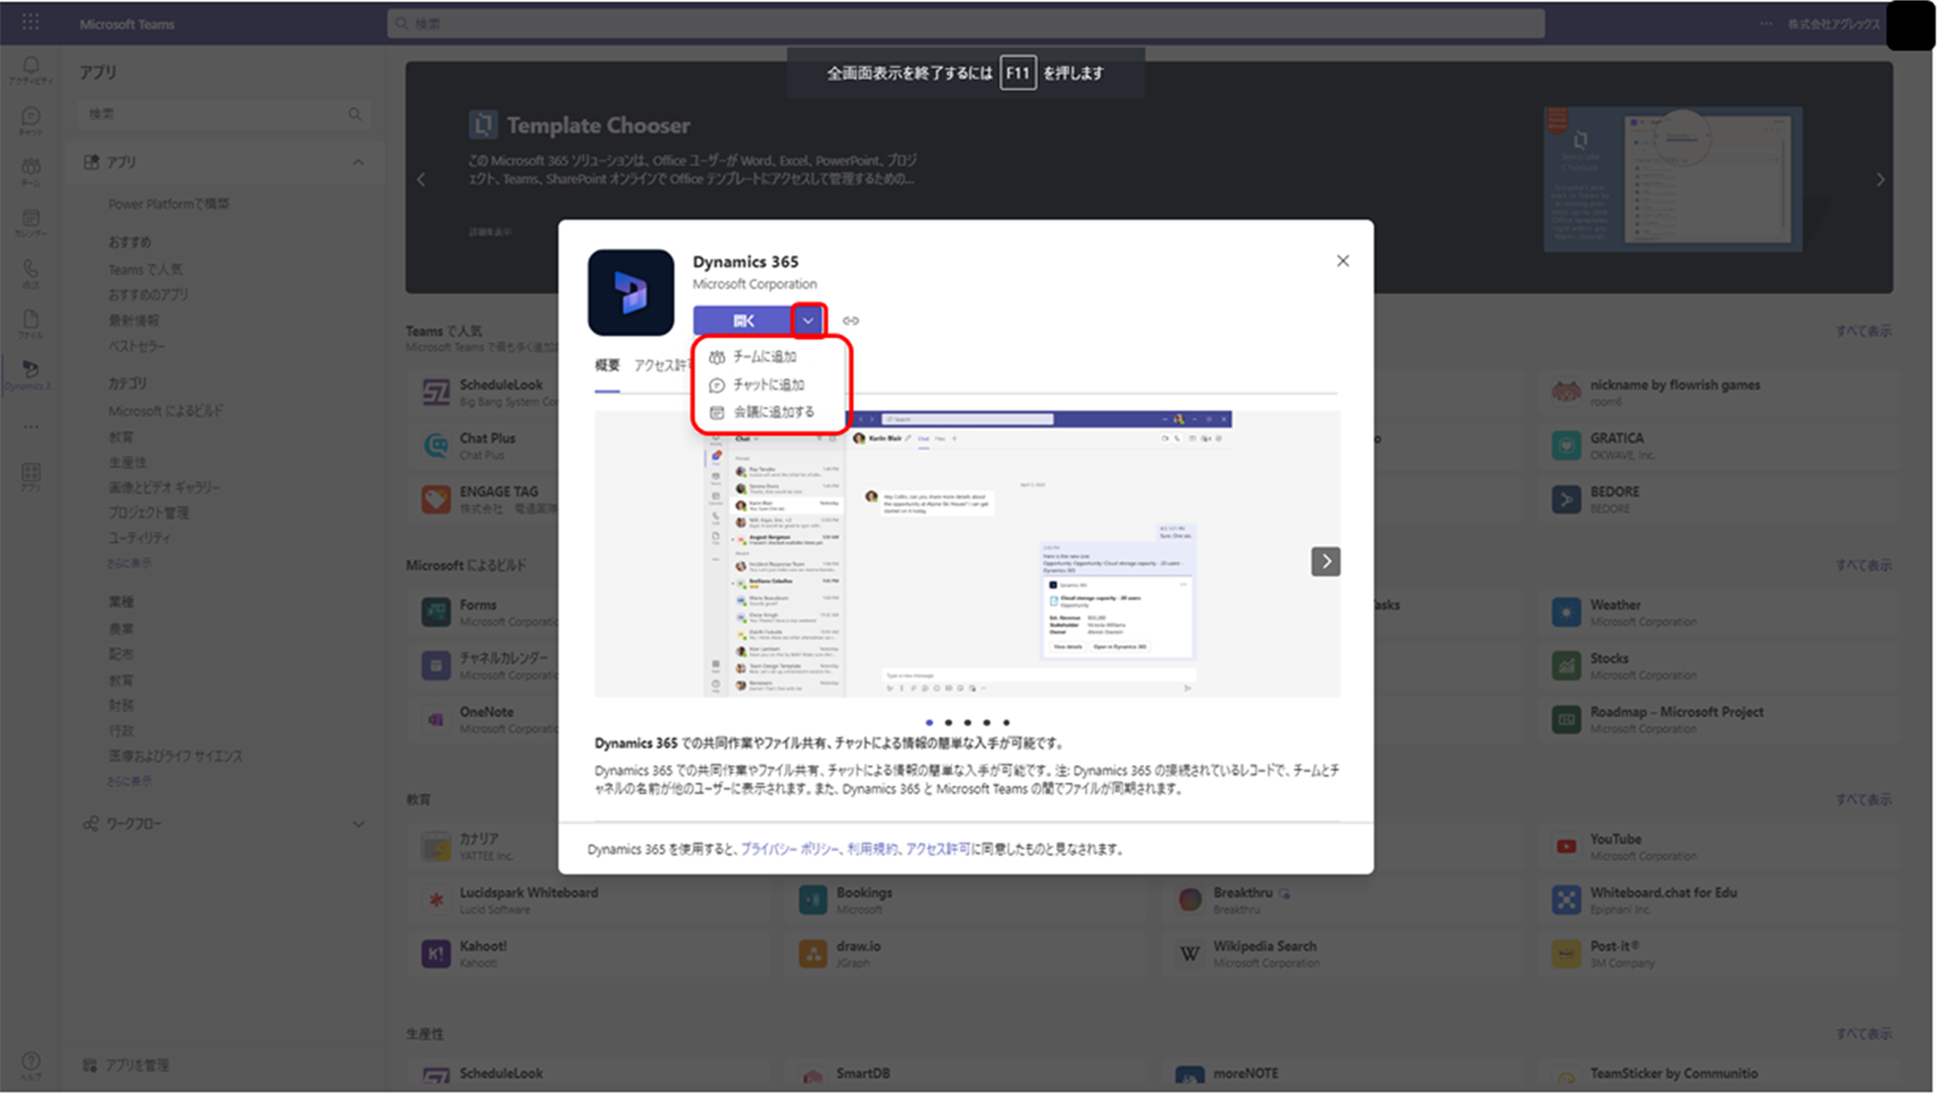This screenshot has width=1947, height=1098.
Task: Select 医療およびライフ サイエンス industry
Action: [176, 756]
